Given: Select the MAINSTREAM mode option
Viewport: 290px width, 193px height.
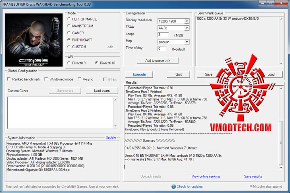Looking at the screenshot, I should [69, 26].
